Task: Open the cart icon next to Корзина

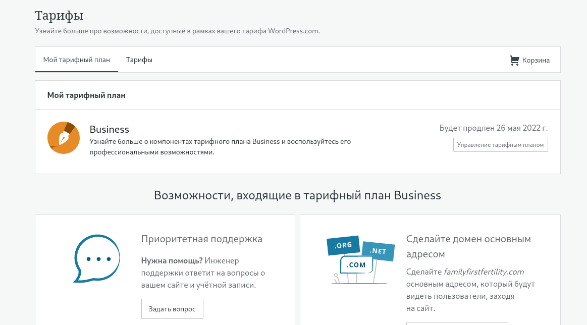Action: tap(515, 60)
